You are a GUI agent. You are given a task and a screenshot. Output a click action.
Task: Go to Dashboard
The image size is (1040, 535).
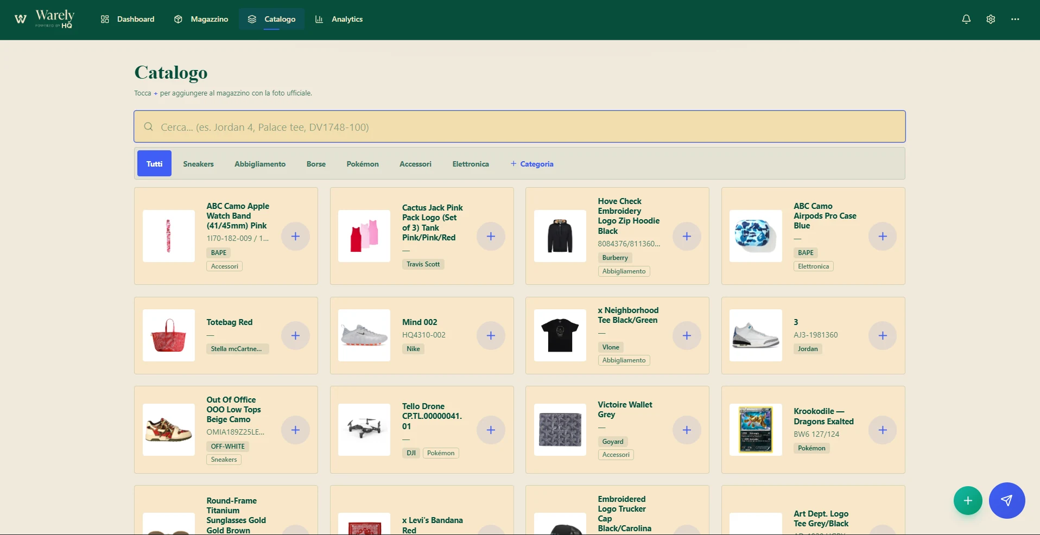tap(128, 19)
